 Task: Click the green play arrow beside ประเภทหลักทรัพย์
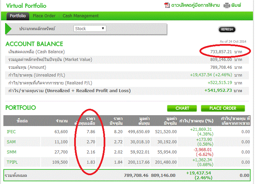[8, 29]
